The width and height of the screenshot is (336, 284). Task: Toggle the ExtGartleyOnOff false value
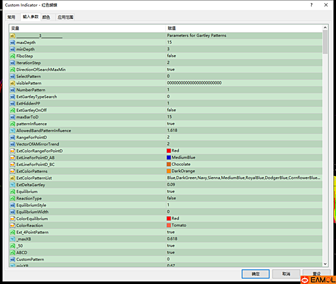(171, 110)
